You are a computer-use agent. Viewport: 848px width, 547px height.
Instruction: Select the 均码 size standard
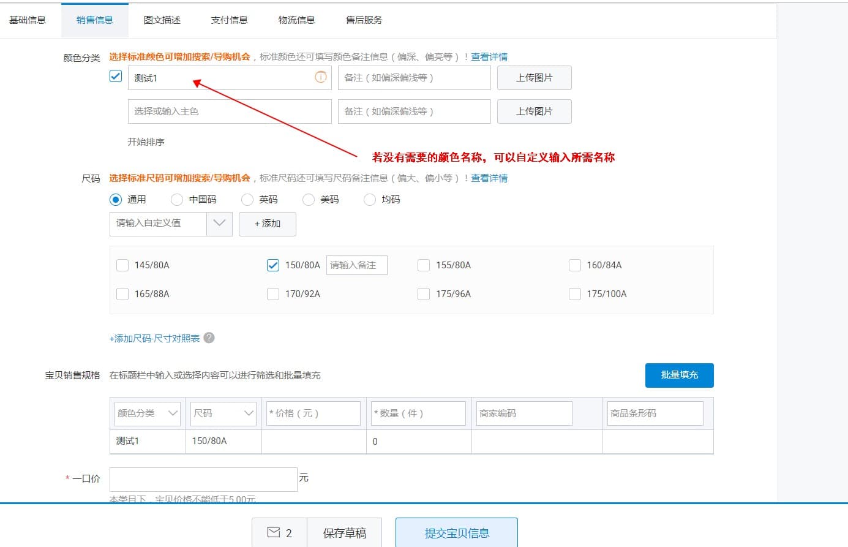pos(370,199)
